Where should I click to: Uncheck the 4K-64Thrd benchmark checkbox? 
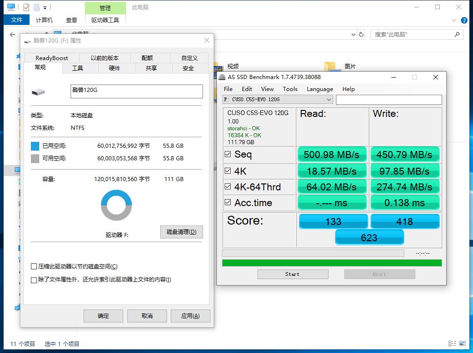228,187
